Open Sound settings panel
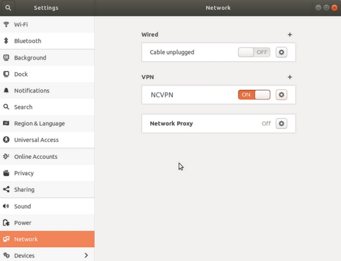 pos(47,206)
